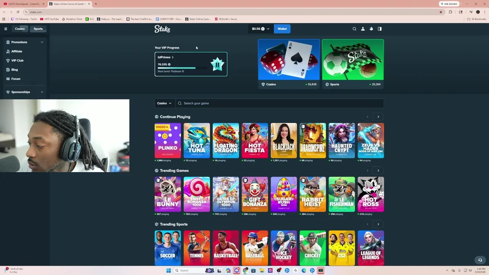Open the Hot Ross game
The width and height of the screenshot is (489, 275).
(371, 194)
